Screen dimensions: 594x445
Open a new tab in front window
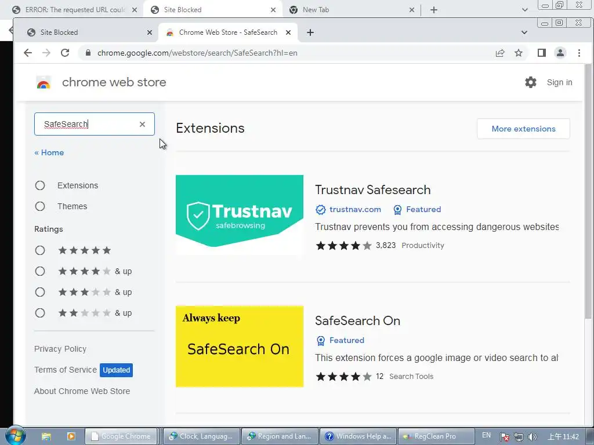tap(310, 32)
